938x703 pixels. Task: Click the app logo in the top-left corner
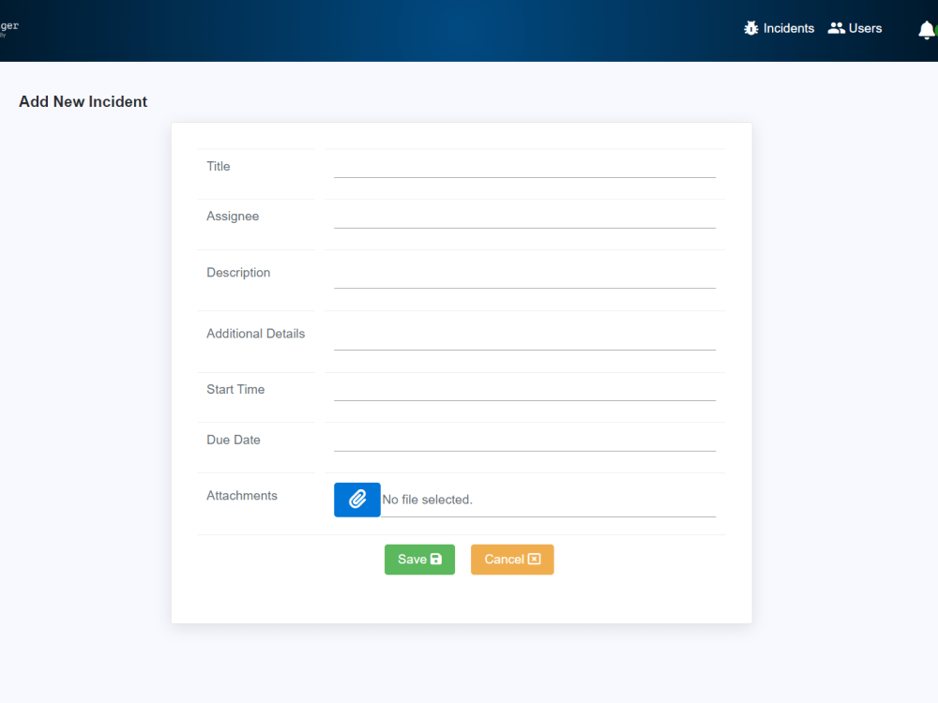point(8,28)
